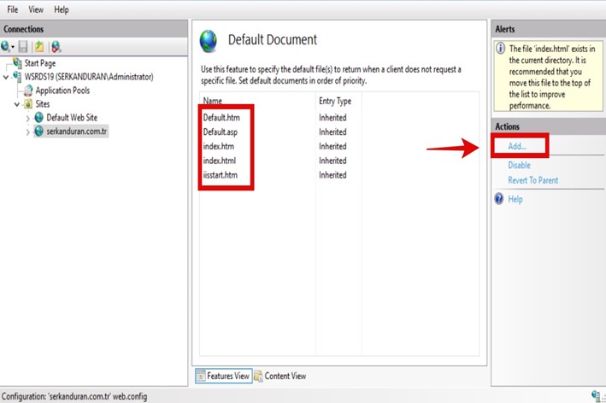This screenshot has height=403, width=606.
Task: Select the index.html entry
Action: click(x=220, y=161)
